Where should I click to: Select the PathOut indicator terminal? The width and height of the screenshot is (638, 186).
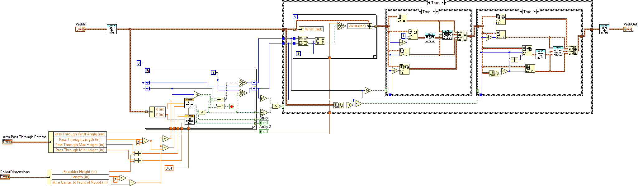(628, 29)
